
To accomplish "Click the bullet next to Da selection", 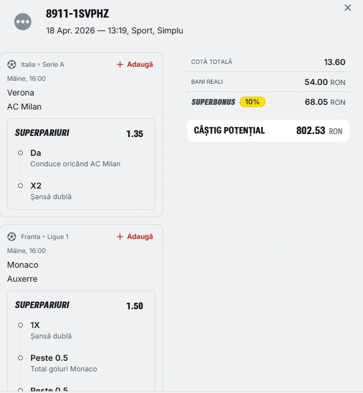I will pyautogui.click(x=20, y=153).
